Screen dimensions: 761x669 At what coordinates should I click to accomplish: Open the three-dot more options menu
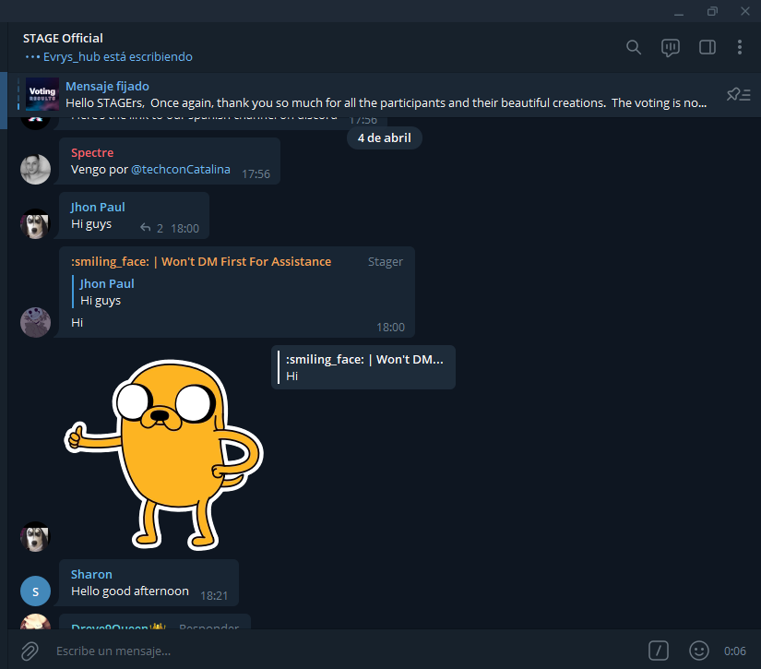coord(739,47)
